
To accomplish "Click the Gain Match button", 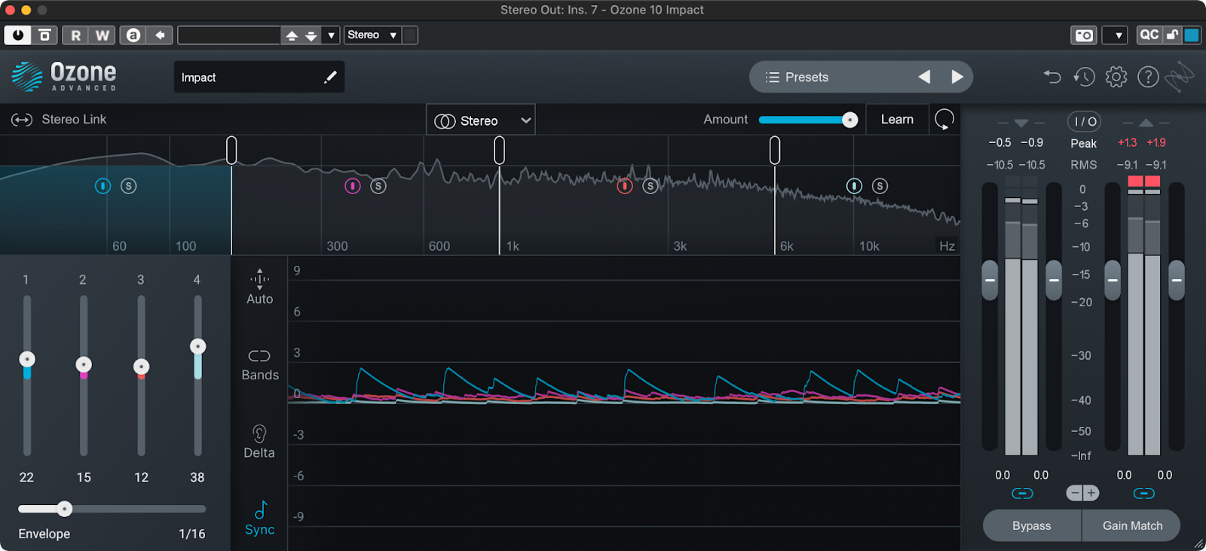I will (x=1132, y=525).
